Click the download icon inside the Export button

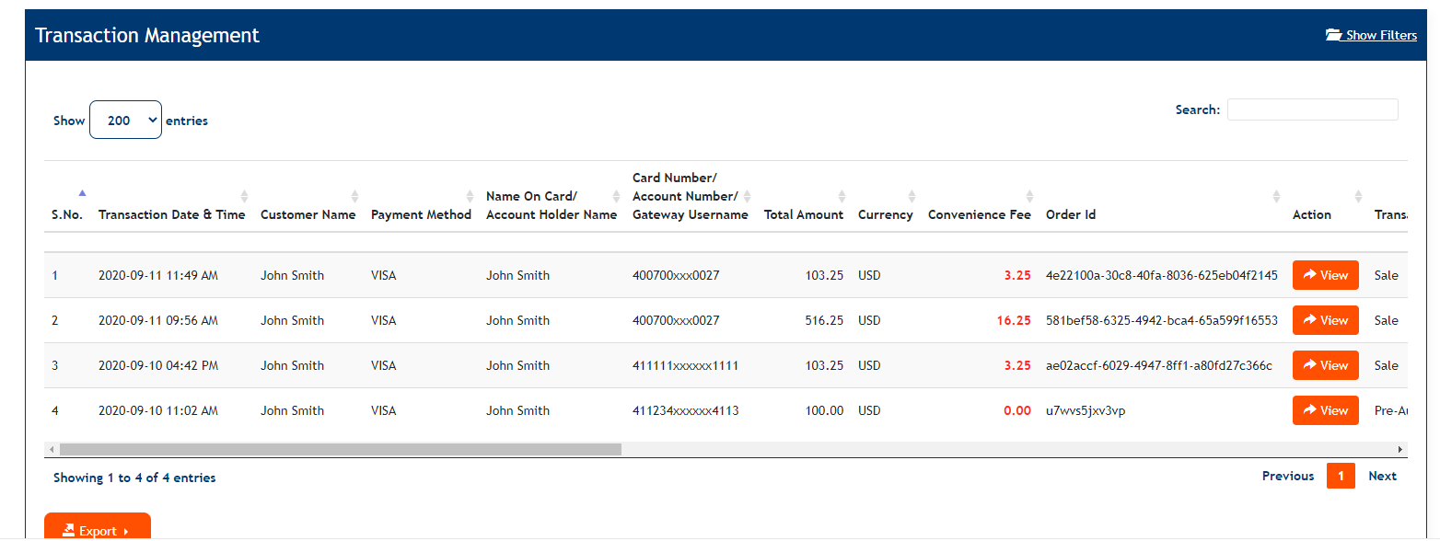point(68,530)
